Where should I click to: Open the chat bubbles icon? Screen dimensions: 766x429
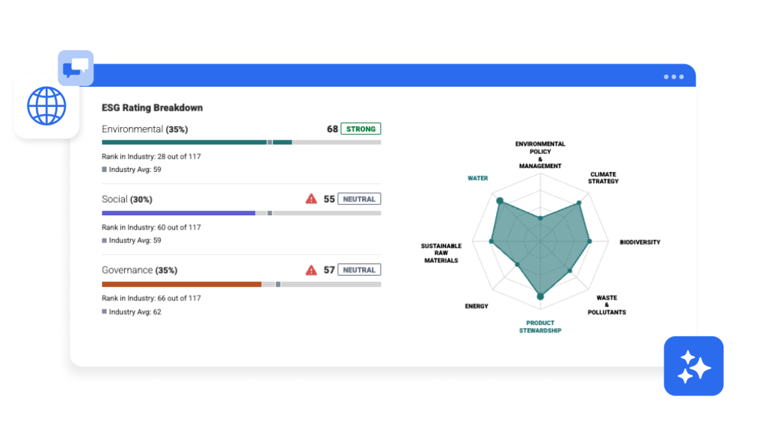coord(76,69)
